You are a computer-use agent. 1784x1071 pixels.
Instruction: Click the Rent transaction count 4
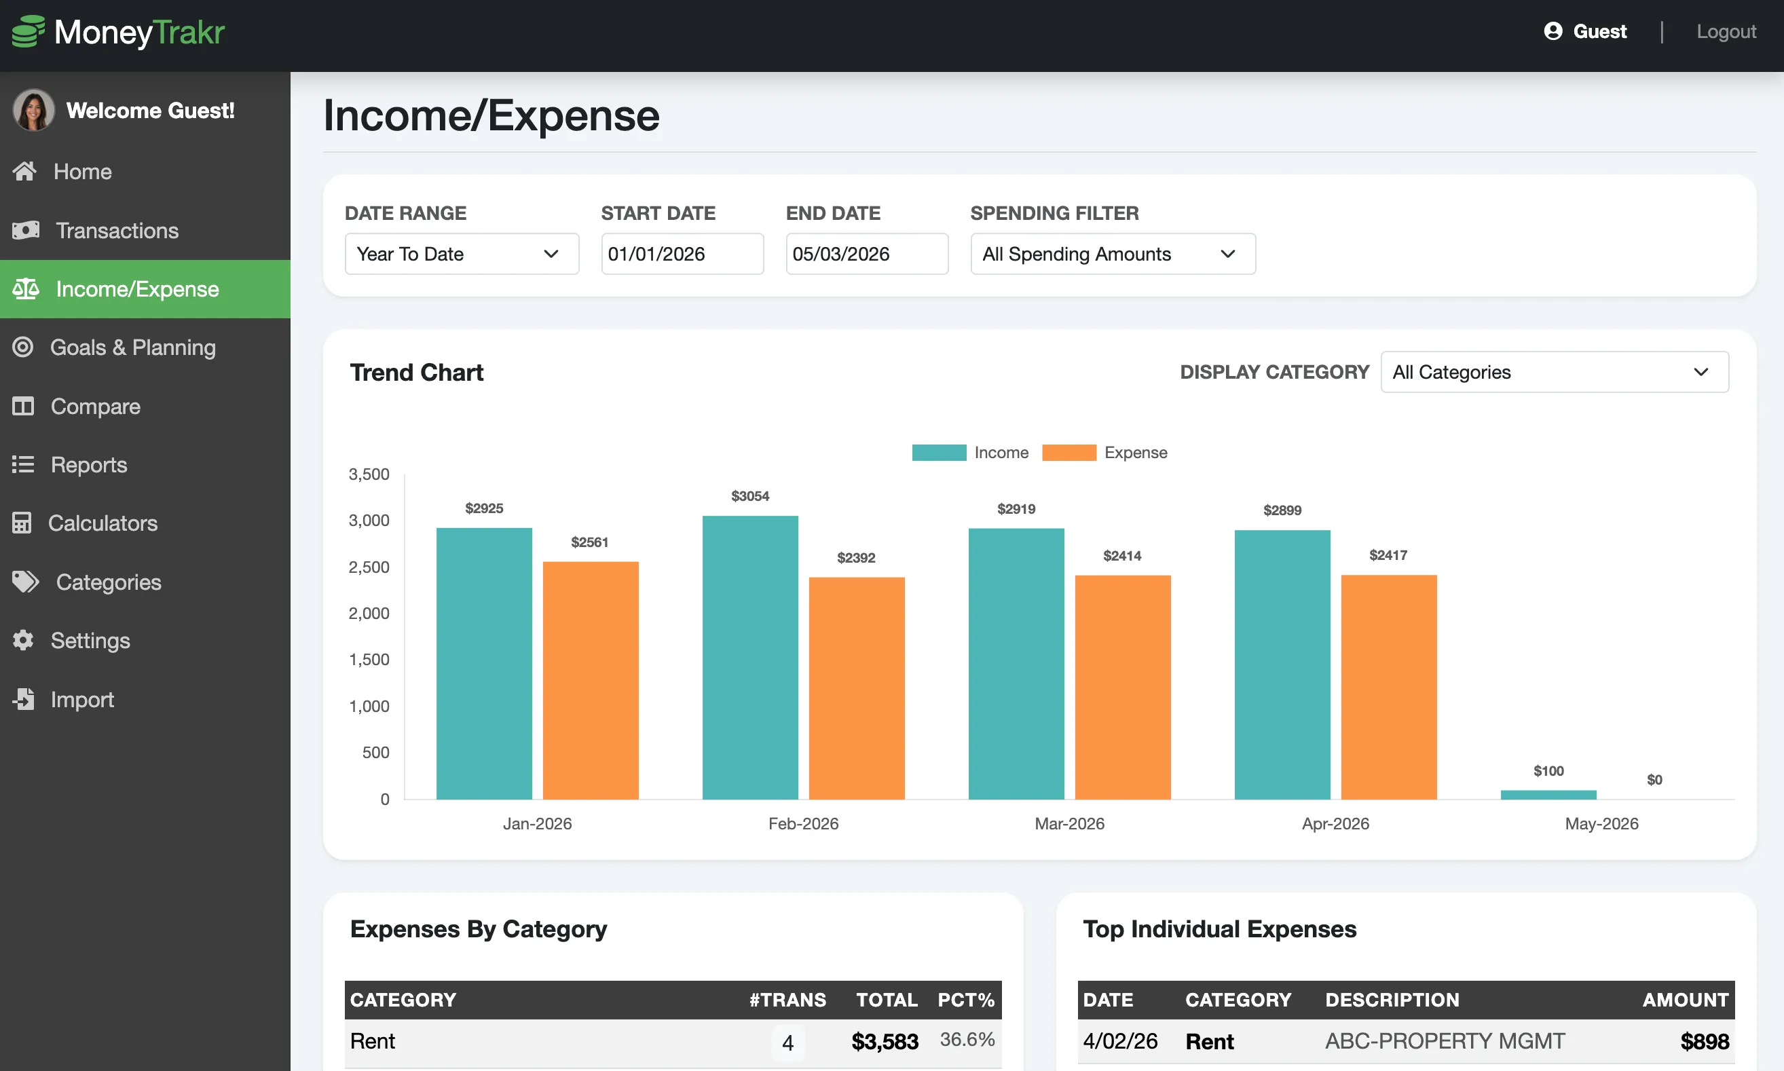click(788, 1043)
